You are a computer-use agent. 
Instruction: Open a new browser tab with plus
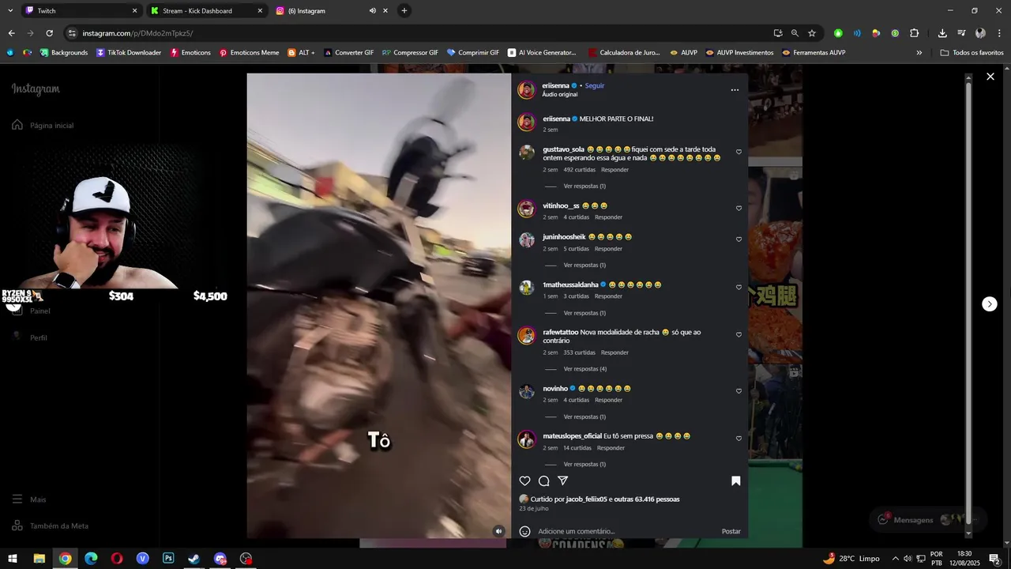click(x=404, y=11)
